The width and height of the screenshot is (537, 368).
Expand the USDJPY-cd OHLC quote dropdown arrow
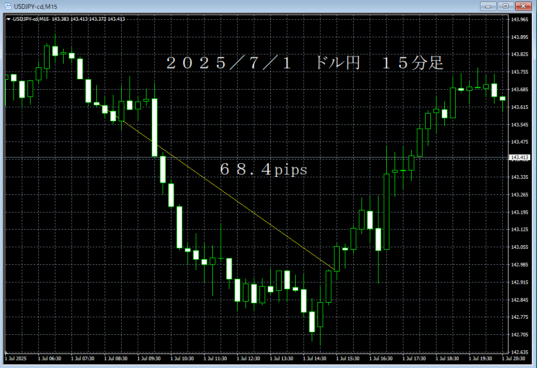point(9,18)
